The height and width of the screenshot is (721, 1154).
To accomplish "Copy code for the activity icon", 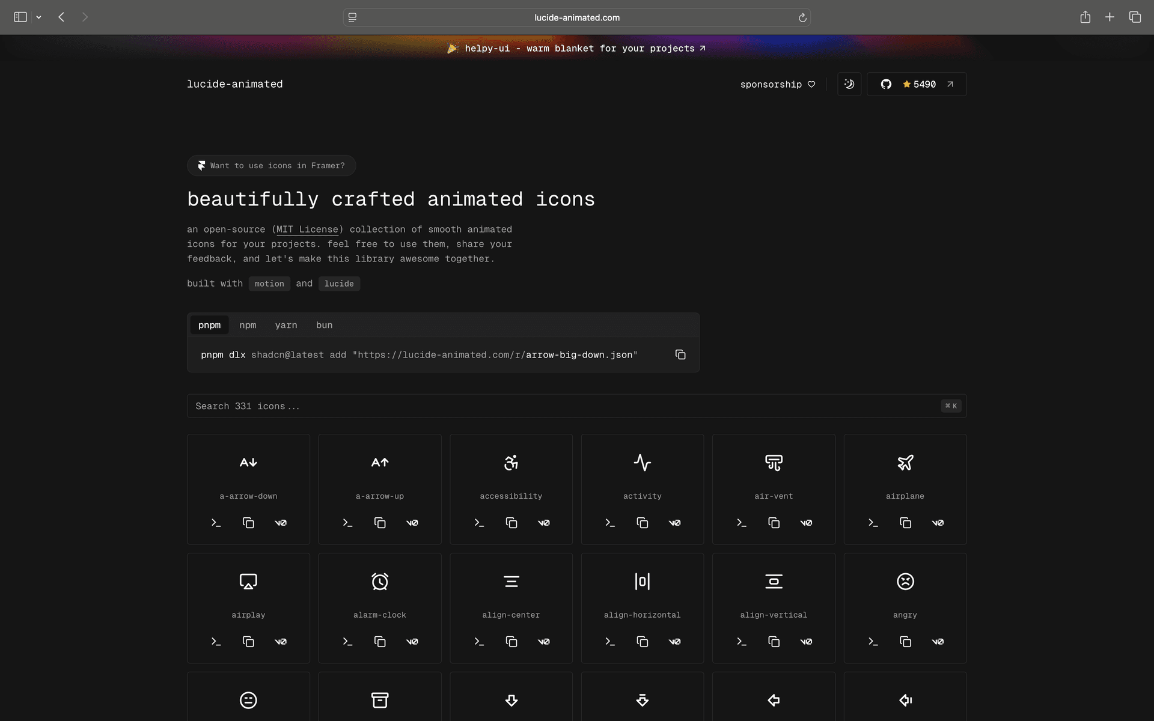I will click(x=643, y=523).
